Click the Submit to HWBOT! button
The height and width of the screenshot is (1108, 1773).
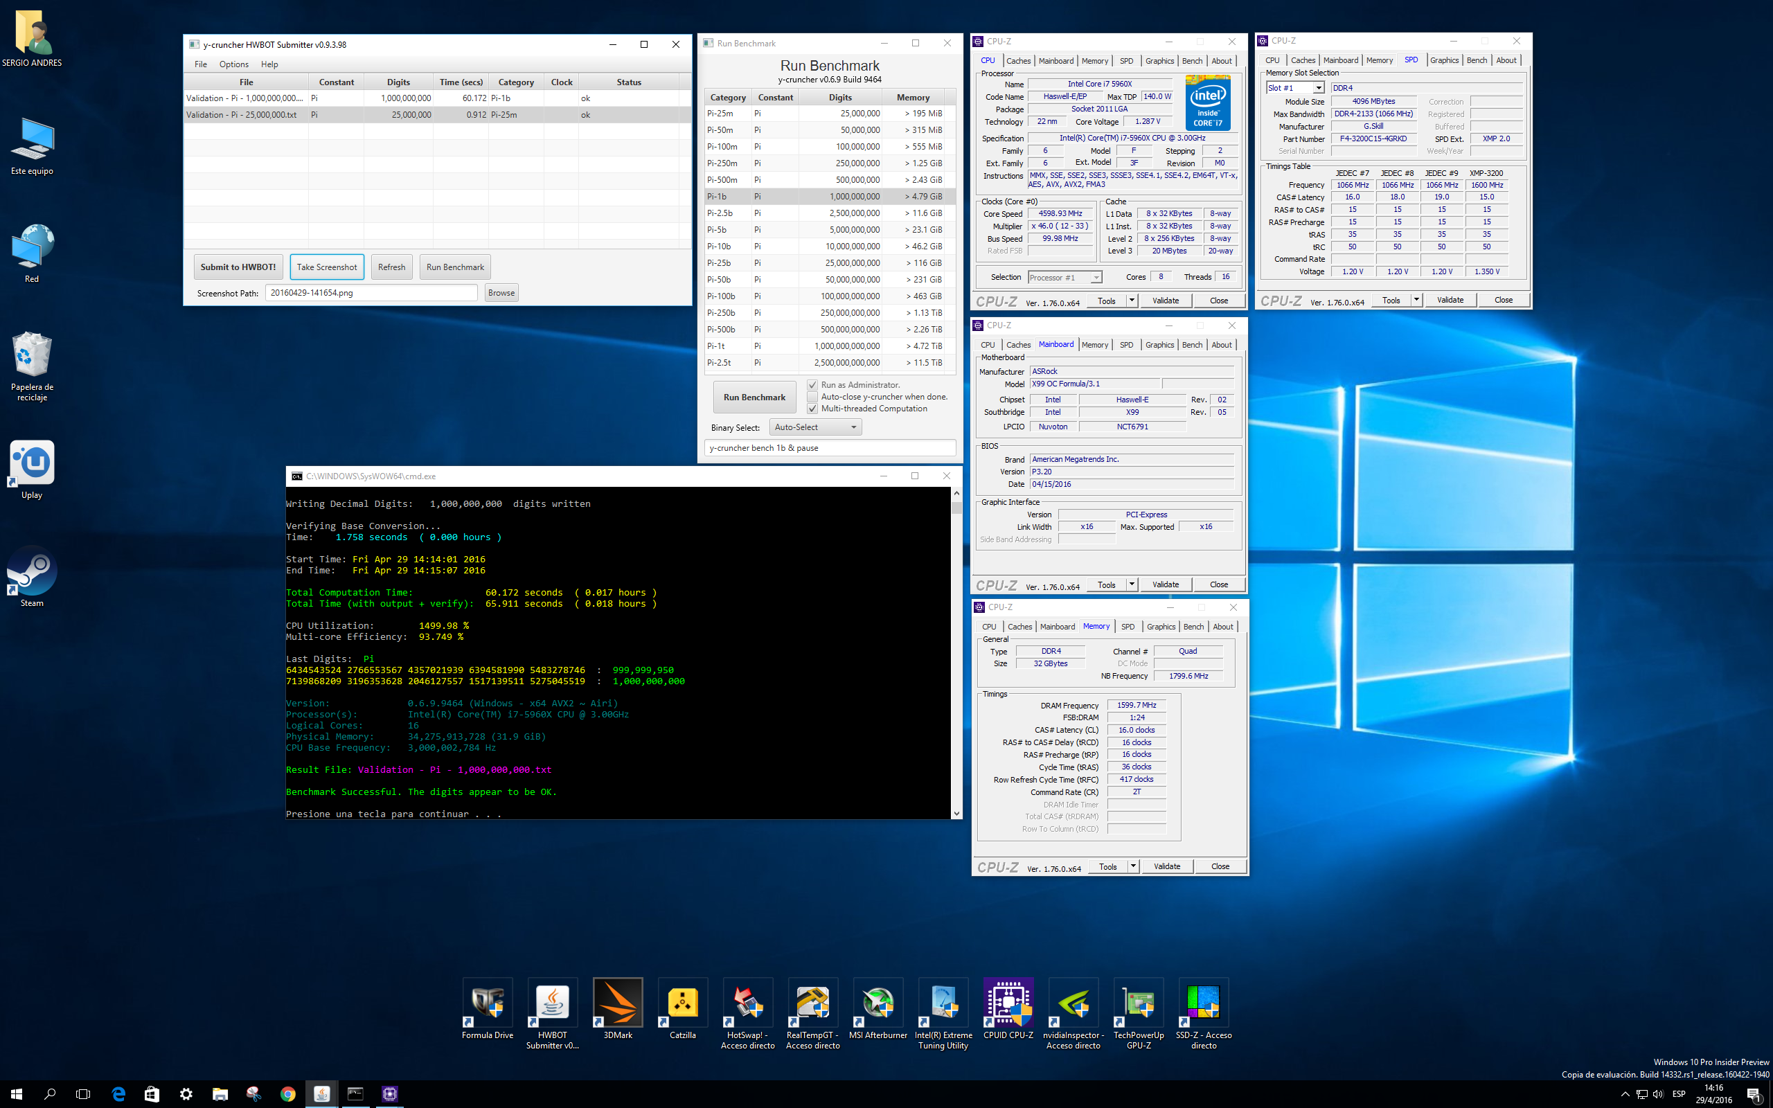pos(238,267)
